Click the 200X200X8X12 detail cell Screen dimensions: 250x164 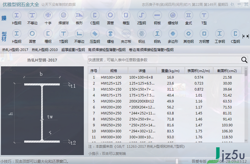click(x=142, y=101)
